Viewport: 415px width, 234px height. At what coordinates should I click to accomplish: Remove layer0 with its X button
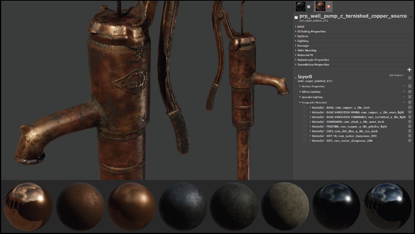[x=409, y=78]
